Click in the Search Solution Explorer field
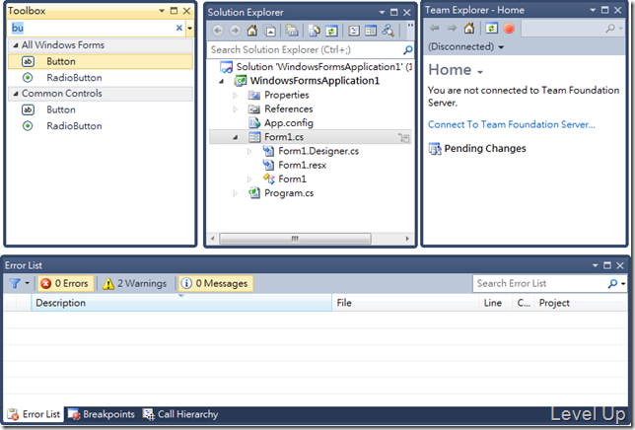 point(306,49)
